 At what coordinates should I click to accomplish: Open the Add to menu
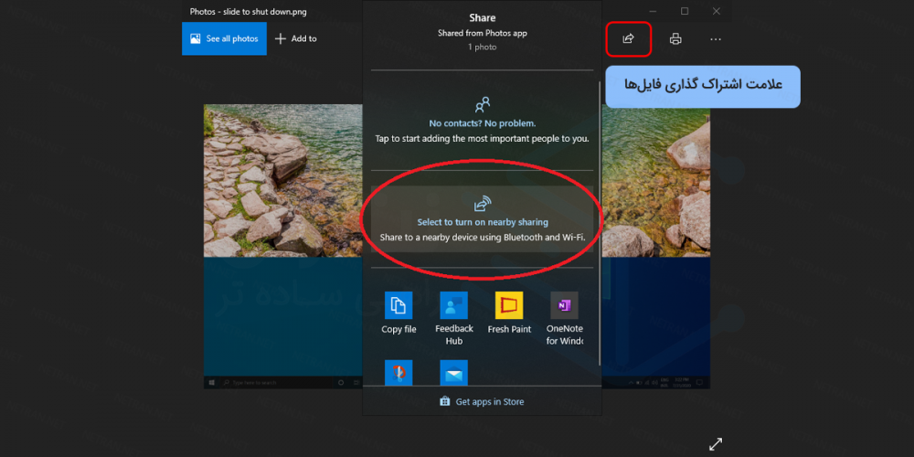point(296,38)
